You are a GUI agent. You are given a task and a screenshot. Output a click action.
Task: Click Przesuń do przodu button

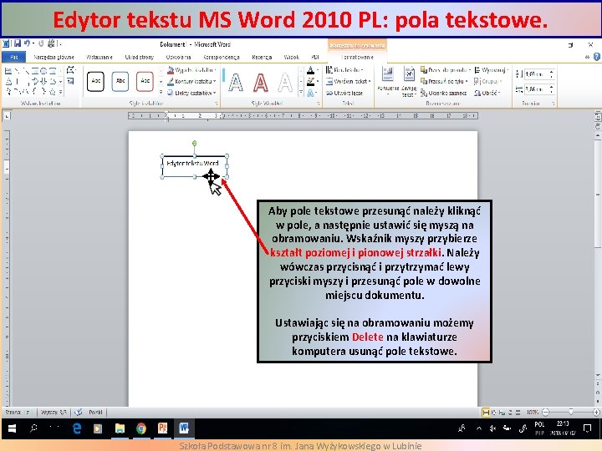(x=446, y=70)
